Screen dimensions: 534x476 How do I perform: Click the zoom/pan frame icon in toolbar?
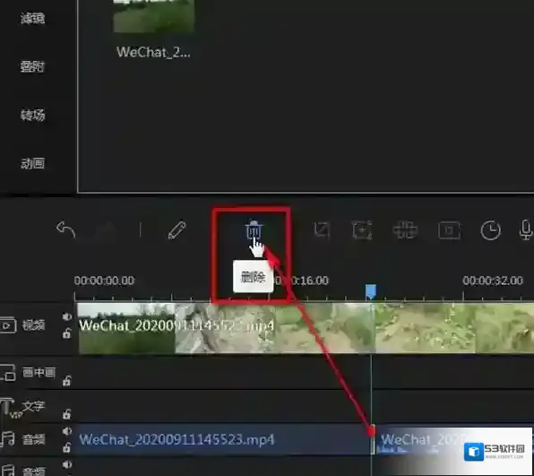click(x=362, y=230)
